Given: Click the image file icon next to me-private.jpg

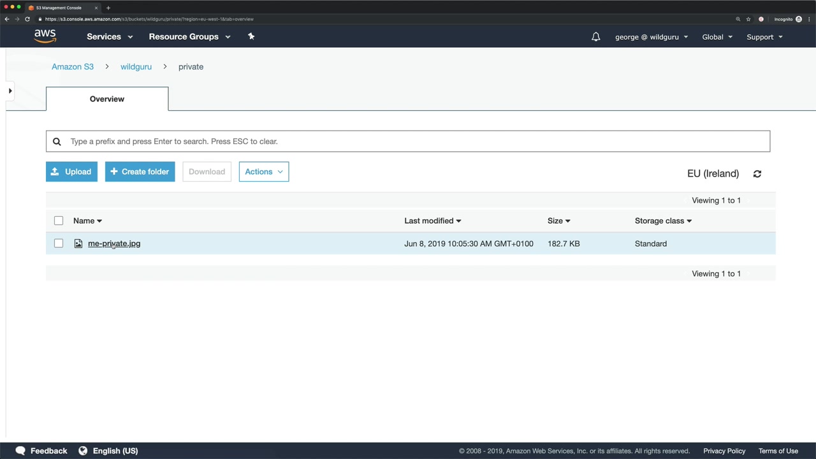Looking at the screenshot, I should point(78,244).
